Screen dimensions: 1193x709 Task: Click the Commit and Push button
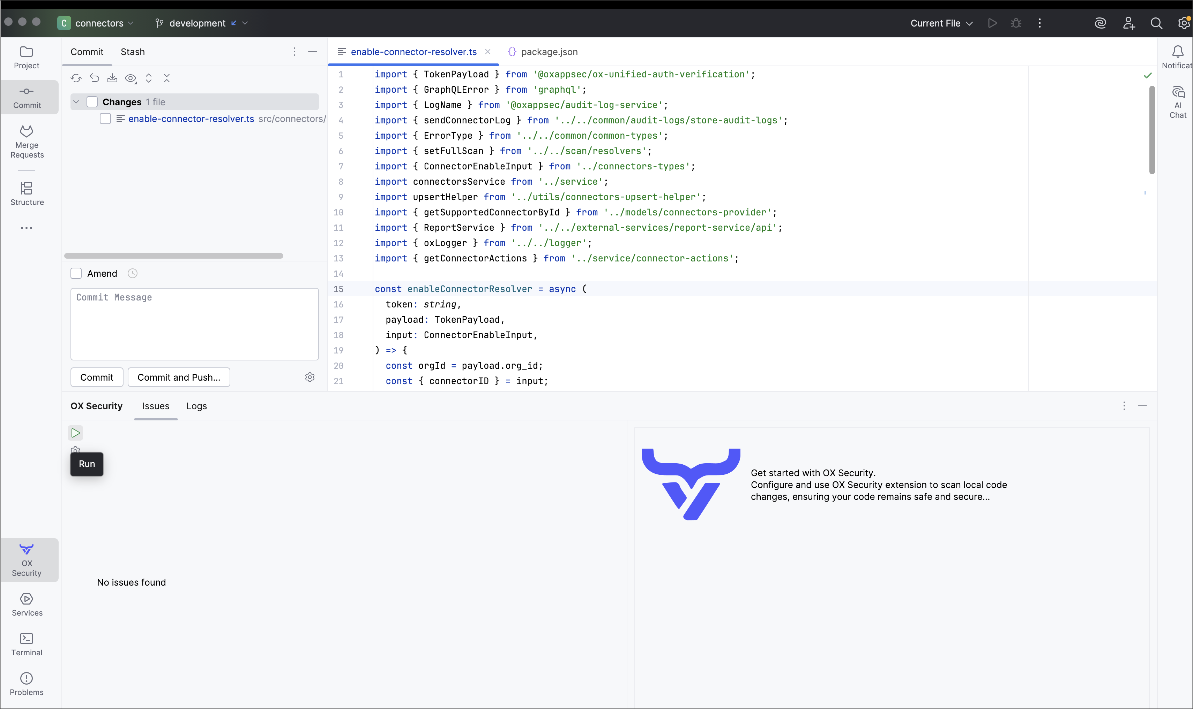(x=179, y=378)
